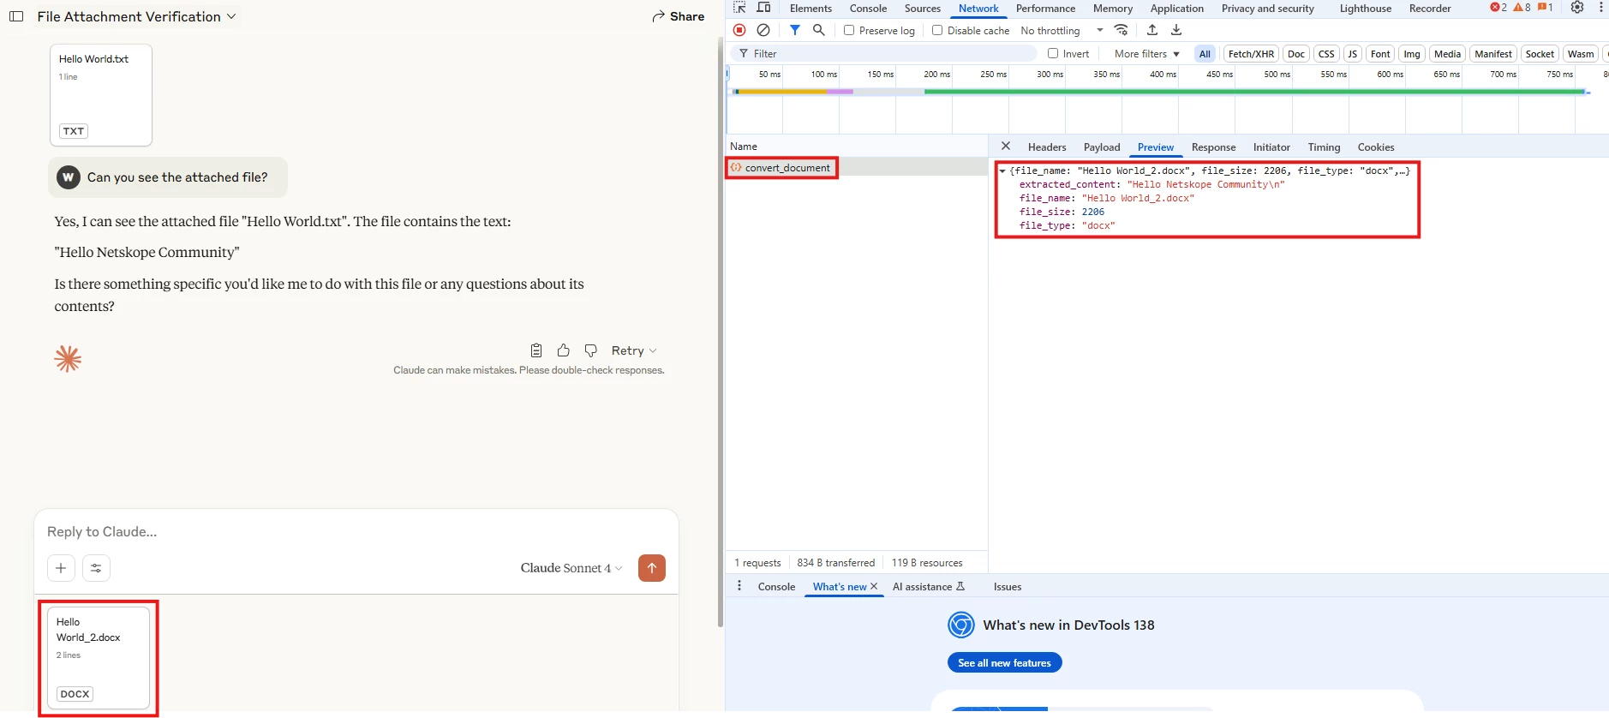Viewport: 1609px width, 718px height.
Task: Open DevTools settings gear
Action: coord(1577,8)
